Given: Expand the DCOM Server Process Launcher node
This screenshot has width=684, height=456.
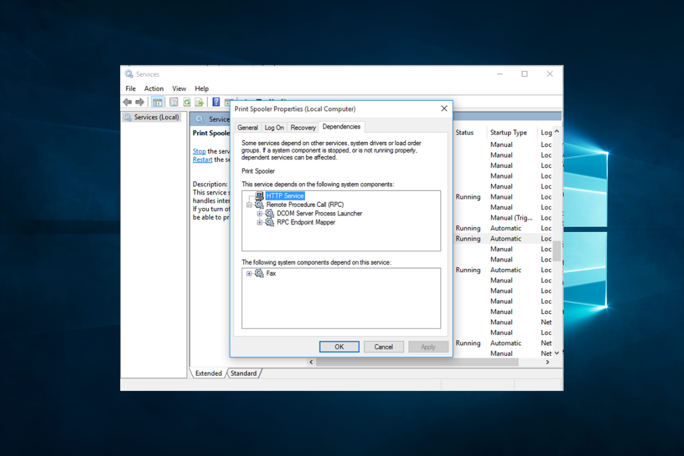Looking at the screenshot, I should 260,214.
